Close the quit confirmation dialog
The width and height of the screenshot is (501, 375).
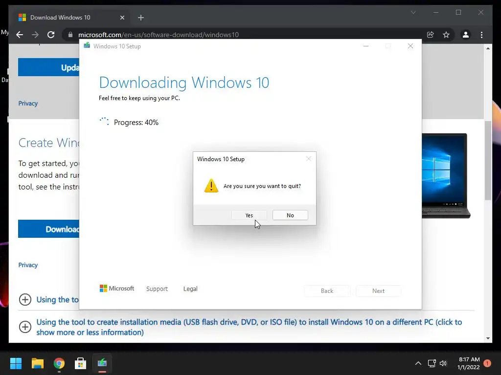[x=308, y=159]
